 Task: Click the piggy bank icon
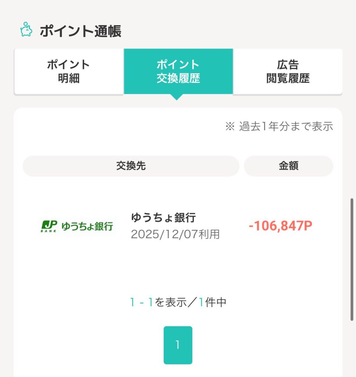(26, 30)
